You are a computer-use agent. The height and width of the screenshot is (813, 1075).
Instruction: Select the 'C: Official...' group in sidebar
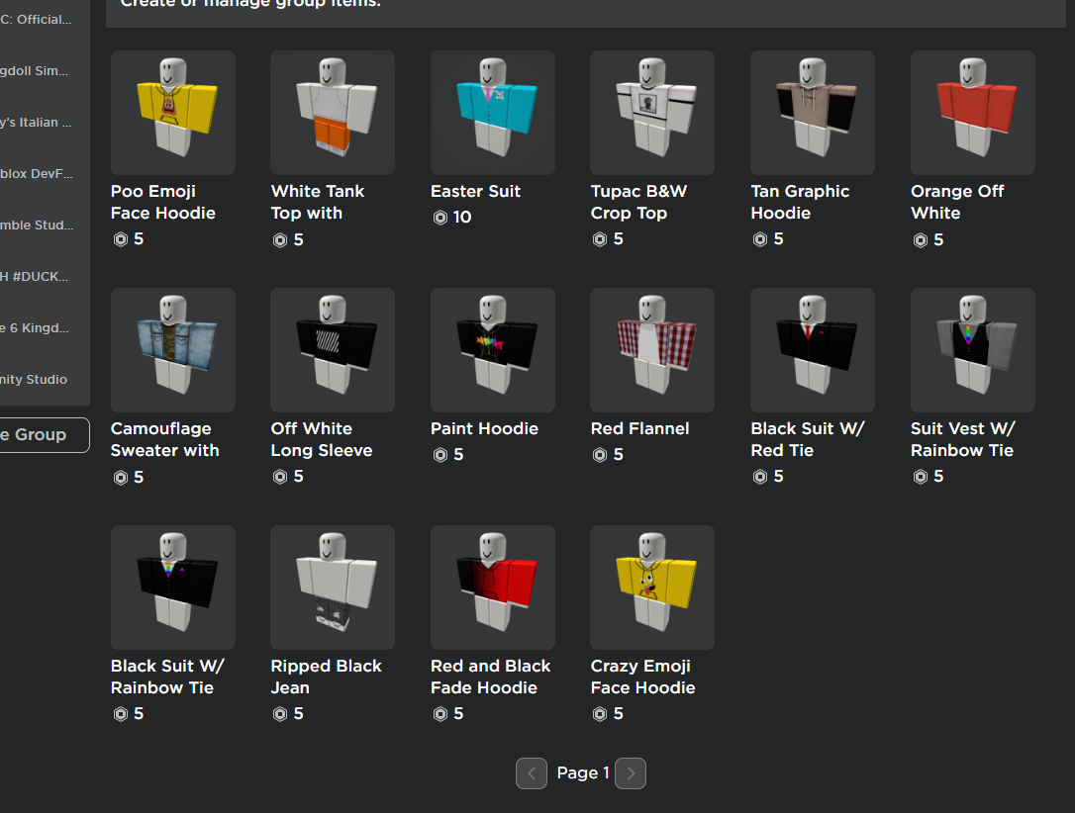tap(36, 19)
